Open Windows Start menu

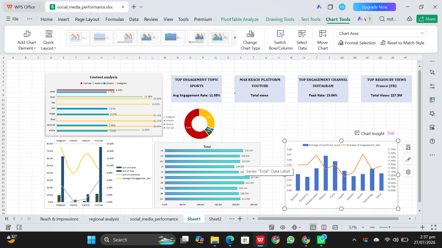click(91, 240)
